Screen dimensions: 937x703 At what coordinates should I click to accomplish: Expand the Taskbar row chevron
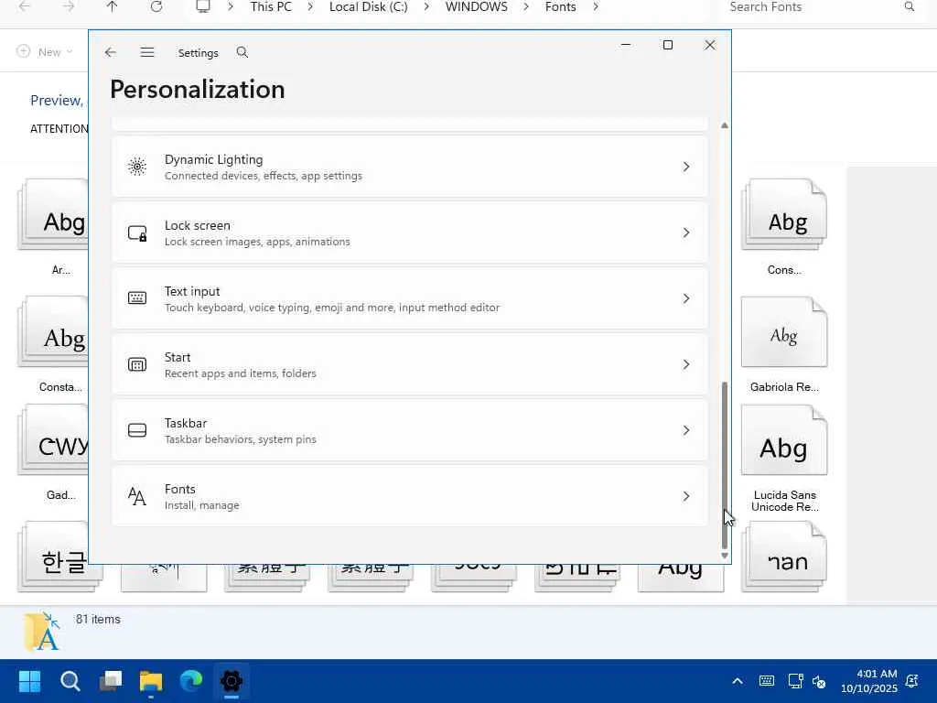686,430
